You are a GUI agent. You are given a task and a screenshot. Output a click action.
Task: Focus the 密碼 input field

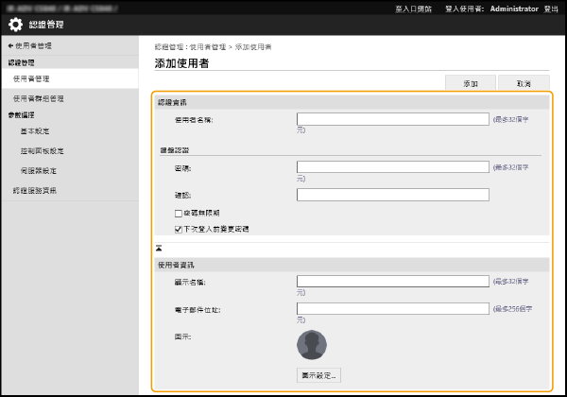[392, 167]
